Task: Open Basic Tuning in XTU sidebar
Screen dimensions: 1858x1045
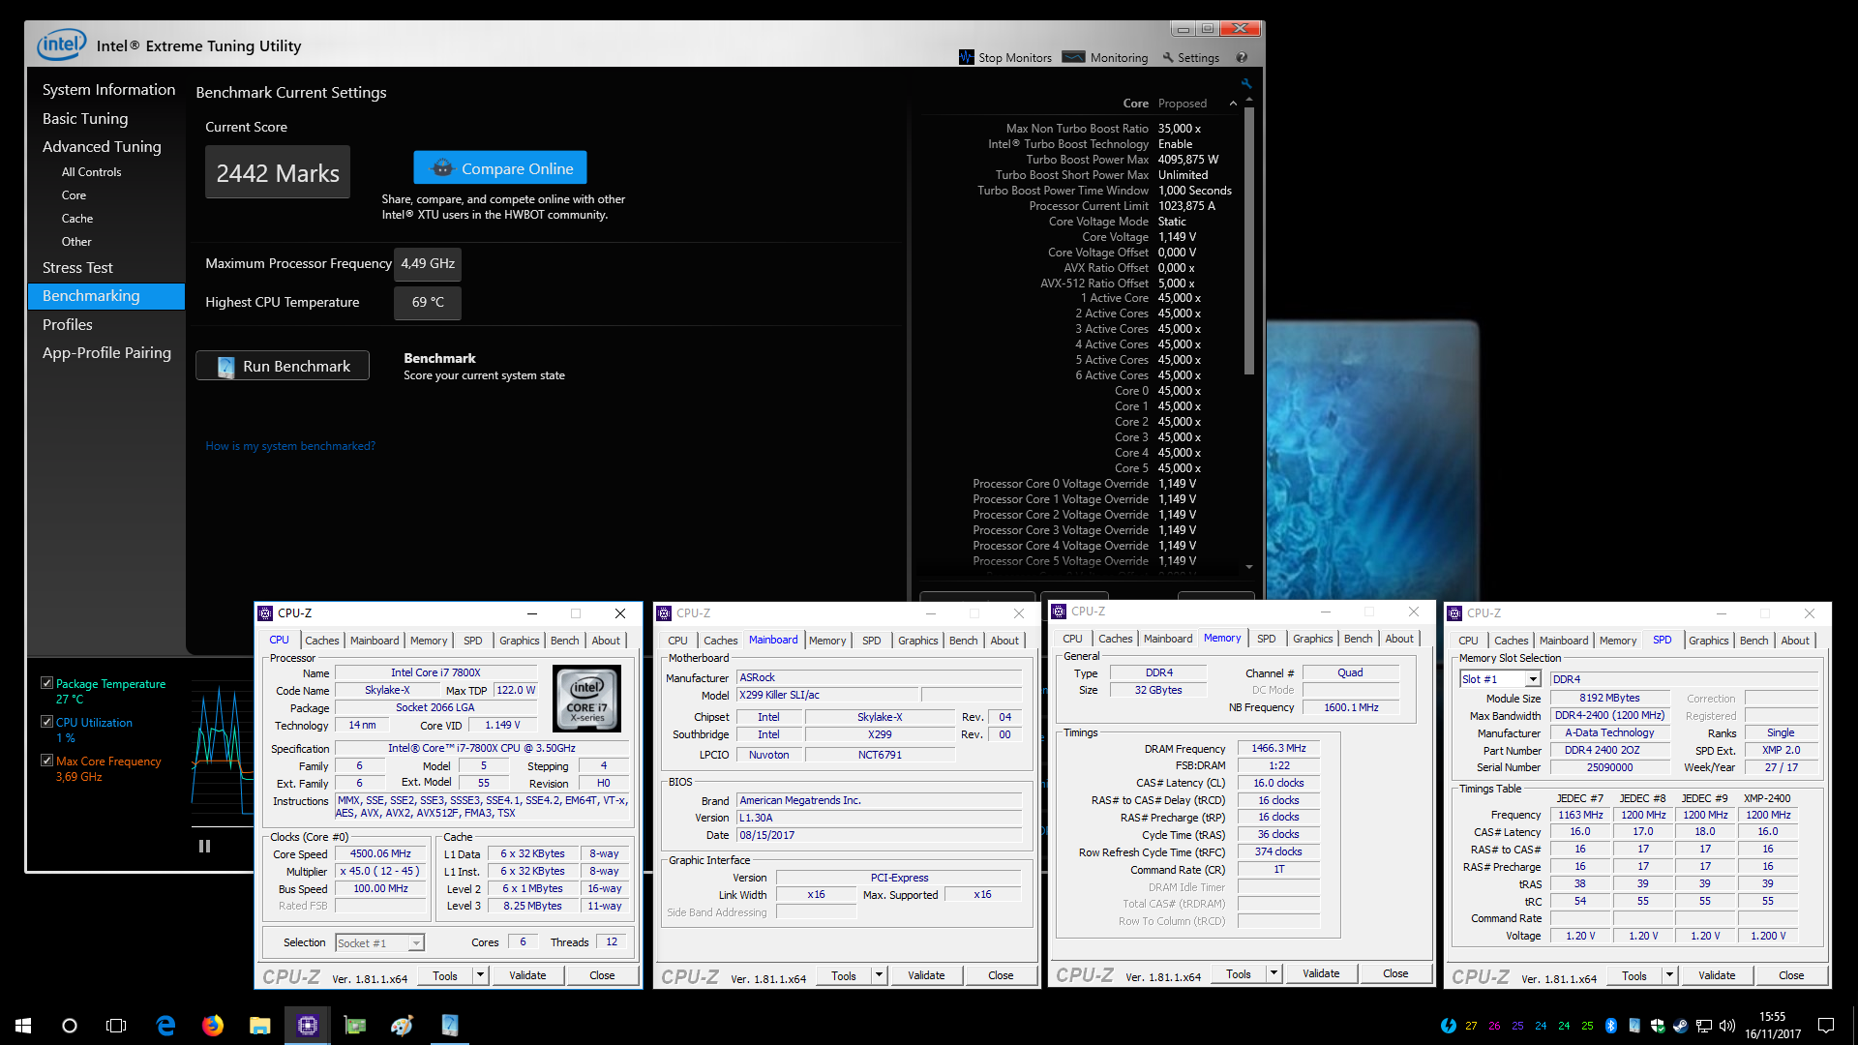Action: 85,118
